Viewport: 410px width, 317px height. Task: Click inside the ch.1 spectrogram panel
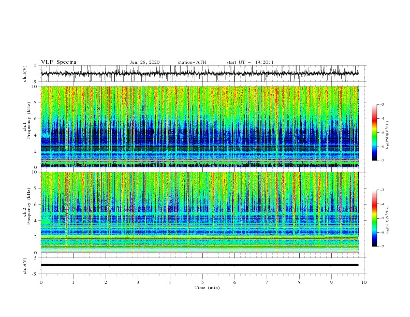click(199, 126)
